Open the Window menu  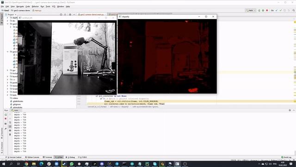(61, 6)
